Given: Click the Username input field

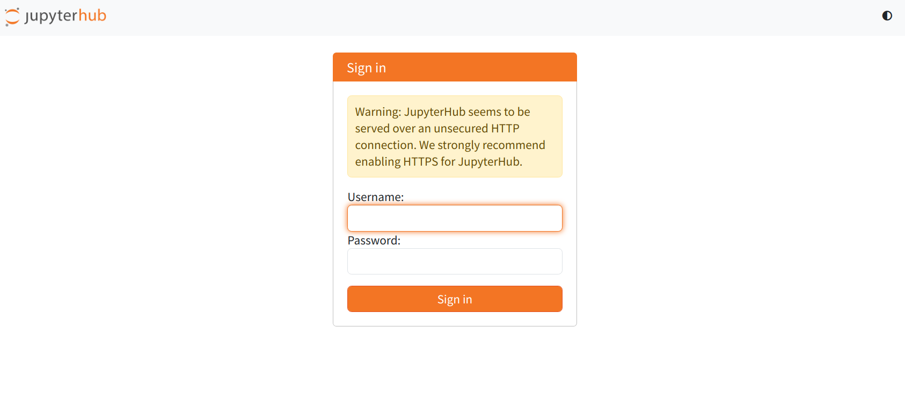Looking at the screenshot, I should coord(454,218).
